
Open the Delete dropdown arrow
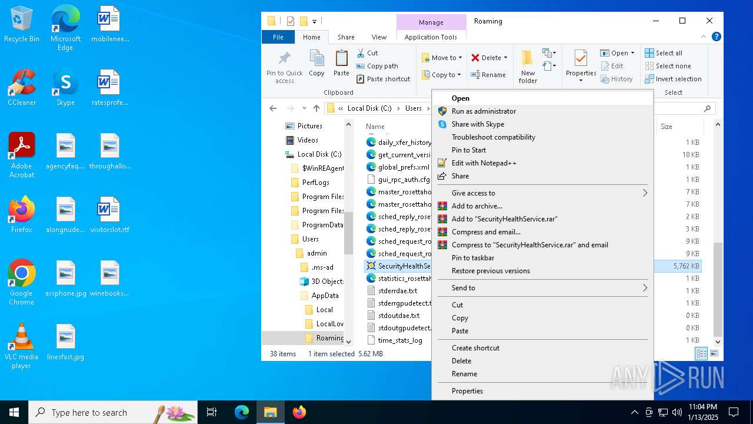pyautogui.click(x=505, y=58)
